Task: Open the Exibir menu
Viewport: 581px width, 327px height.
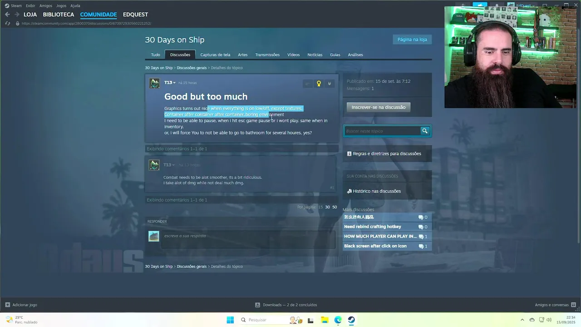Action: click(30, 5)
